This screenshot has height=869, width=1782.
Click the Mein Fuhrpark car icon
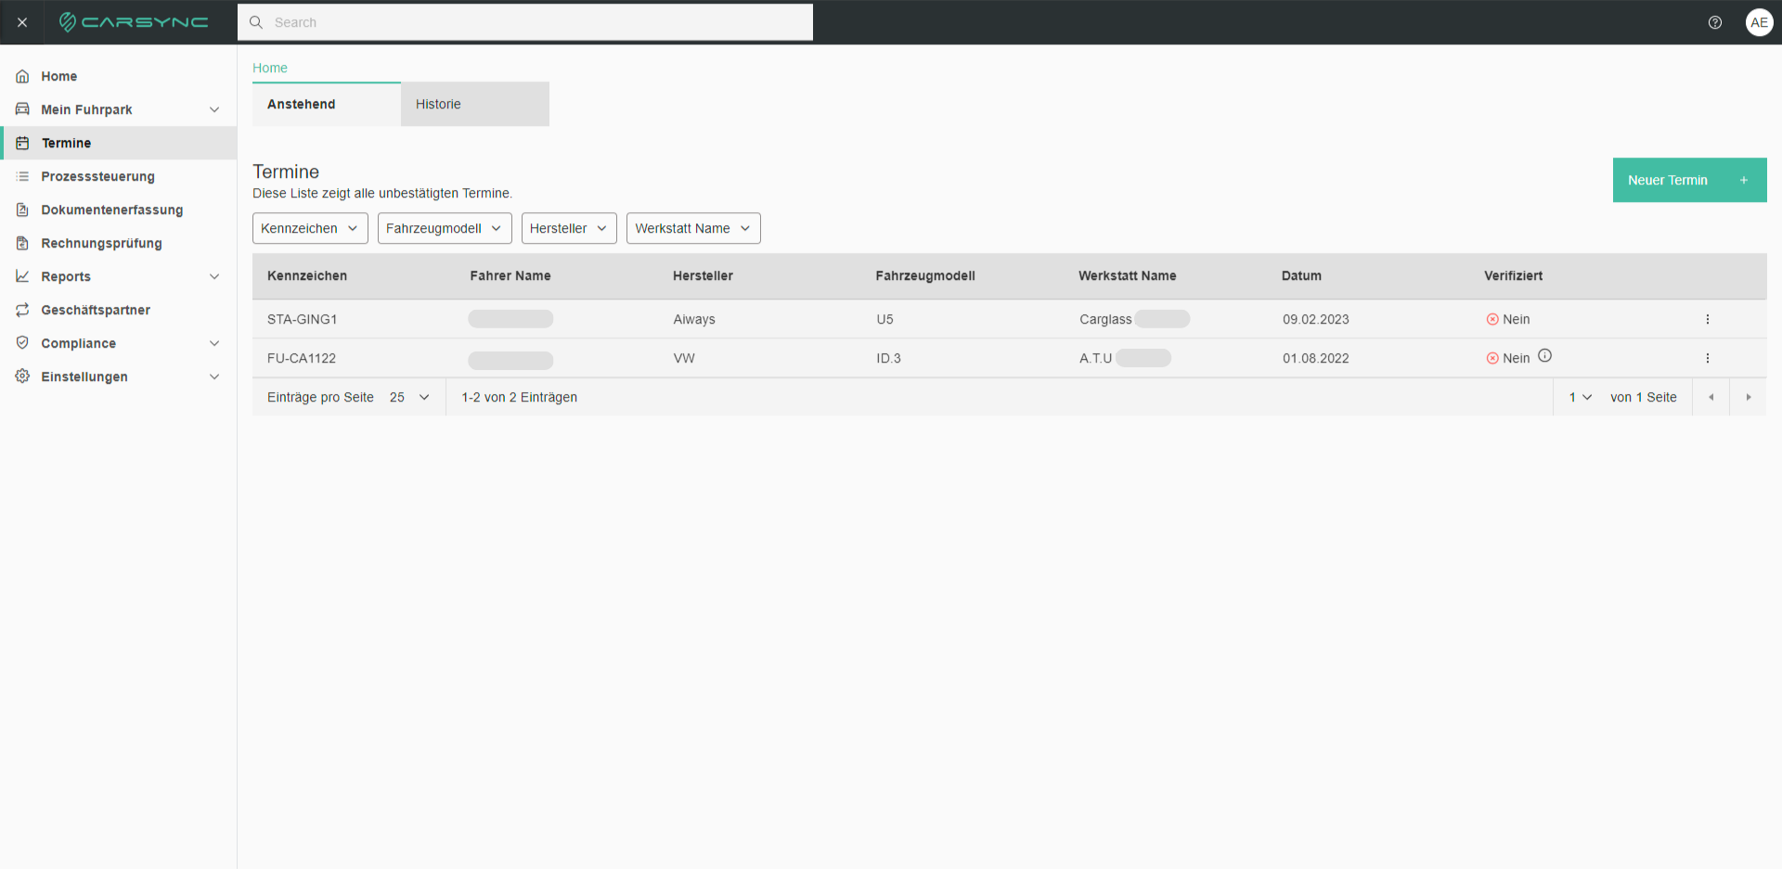click(x=22, y=109)
